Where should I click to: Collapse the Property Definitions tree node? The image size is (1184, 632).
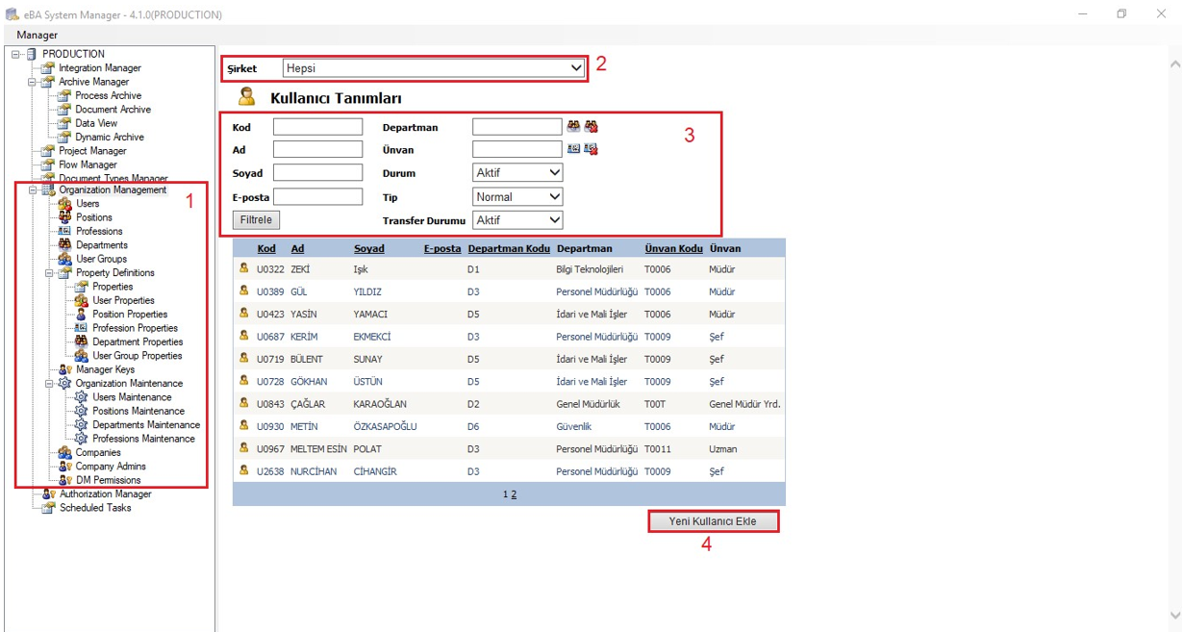tap(50, 273)
